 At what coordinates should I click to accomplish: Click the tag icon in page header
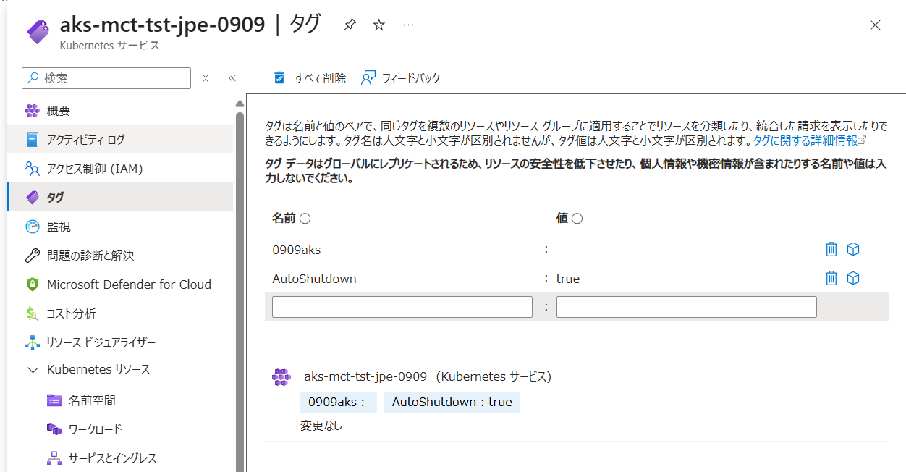(x=37, y=31)
